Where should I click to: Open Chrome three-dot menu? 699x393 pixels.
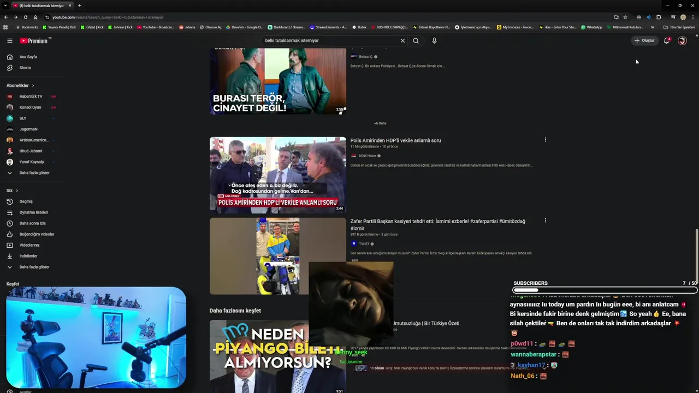(x=693, y=17)
